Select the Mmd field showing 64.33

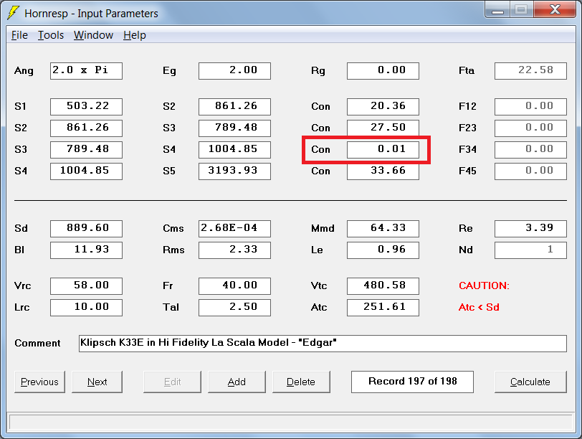coord(383,228)
